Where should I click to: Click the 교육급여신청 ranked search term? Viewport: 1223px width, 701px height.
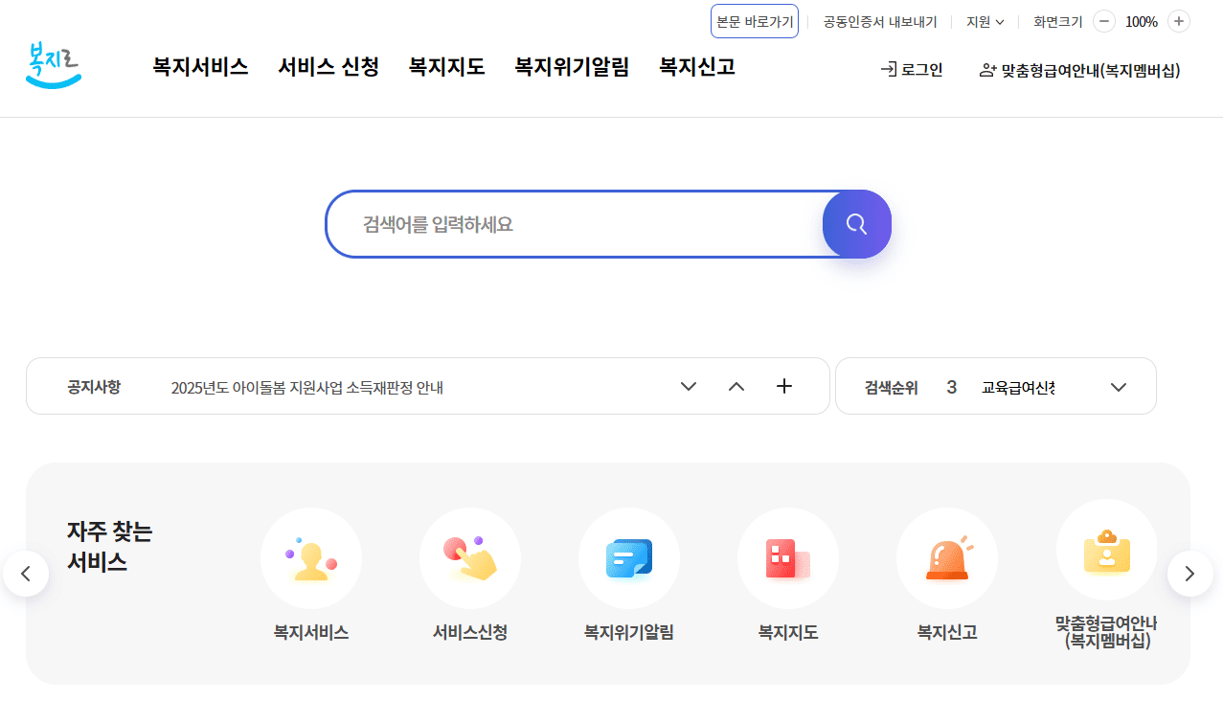[x=1018, y=388]
